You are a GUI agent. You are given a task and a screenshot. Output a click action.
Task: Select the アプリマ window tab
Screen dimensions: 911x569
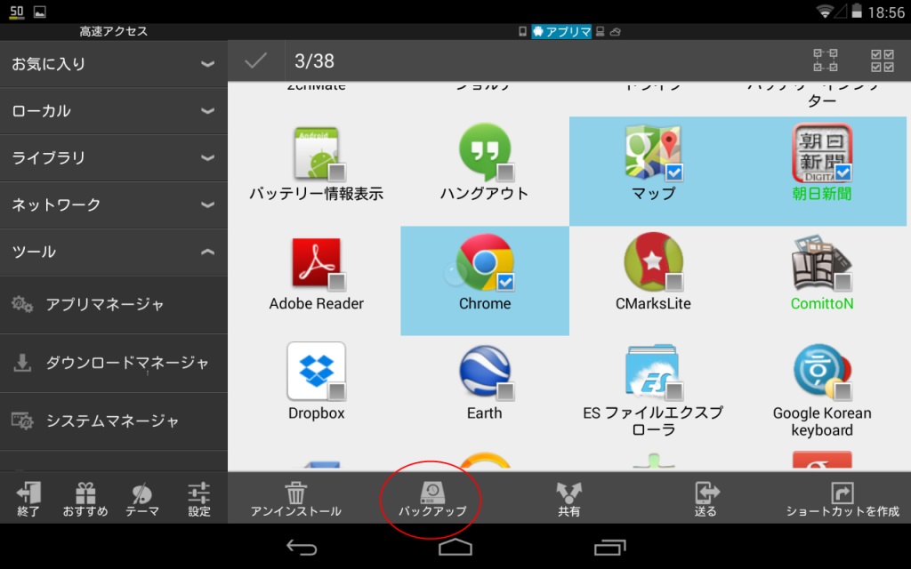[561, 31]
